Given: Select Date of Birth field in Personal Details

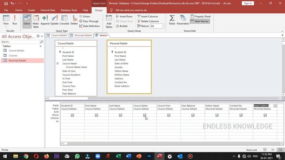Looking at the screenshot, I should 122,64.
